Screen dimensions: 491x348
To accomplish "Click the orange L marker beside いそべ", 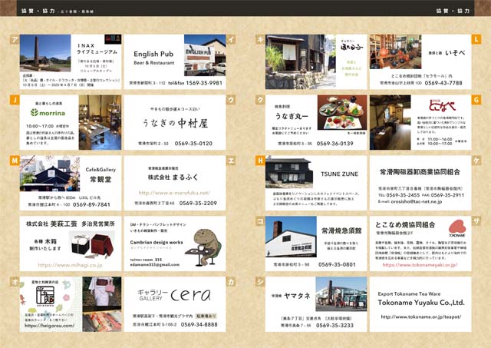I will point(476,39).
